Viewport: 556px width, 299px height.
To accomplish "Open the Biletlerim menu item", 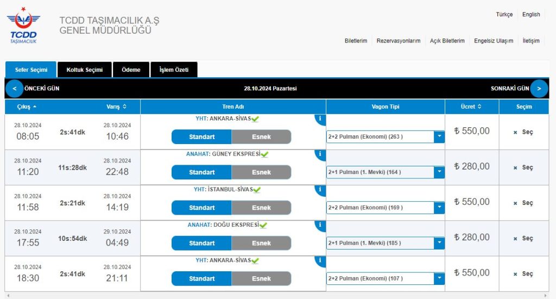I will [x=356, y=41].
